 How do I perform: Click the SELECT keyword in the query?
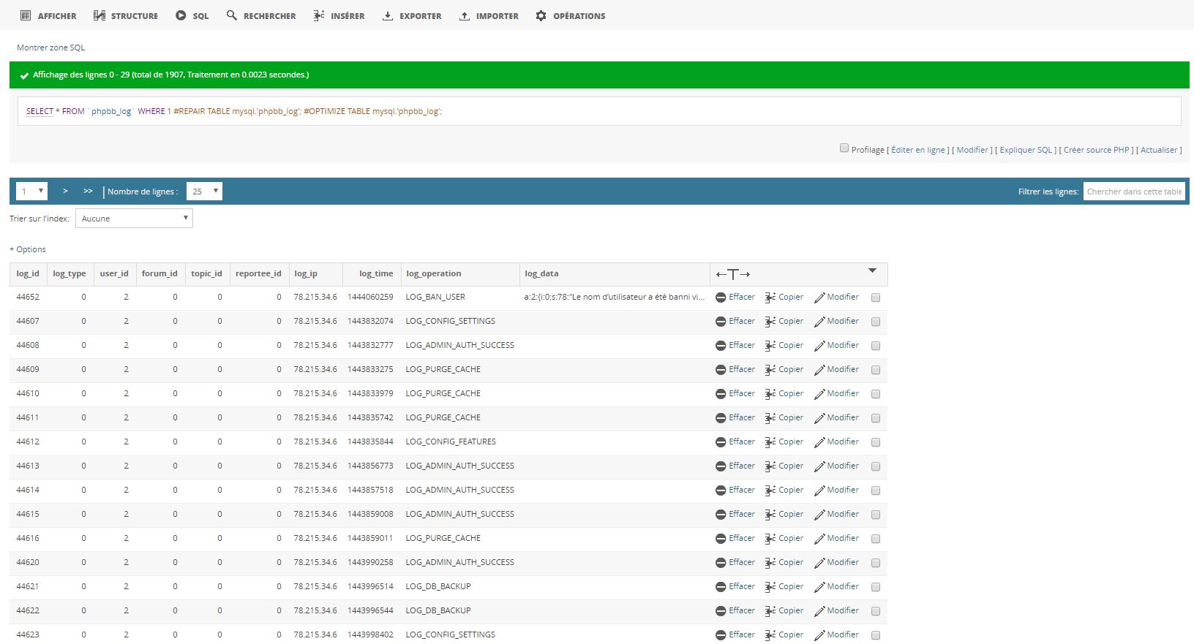(x=40, y=111)
